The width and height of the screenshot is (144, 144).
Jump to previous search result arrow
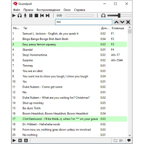pyautogui.click(x=117, y=22)
